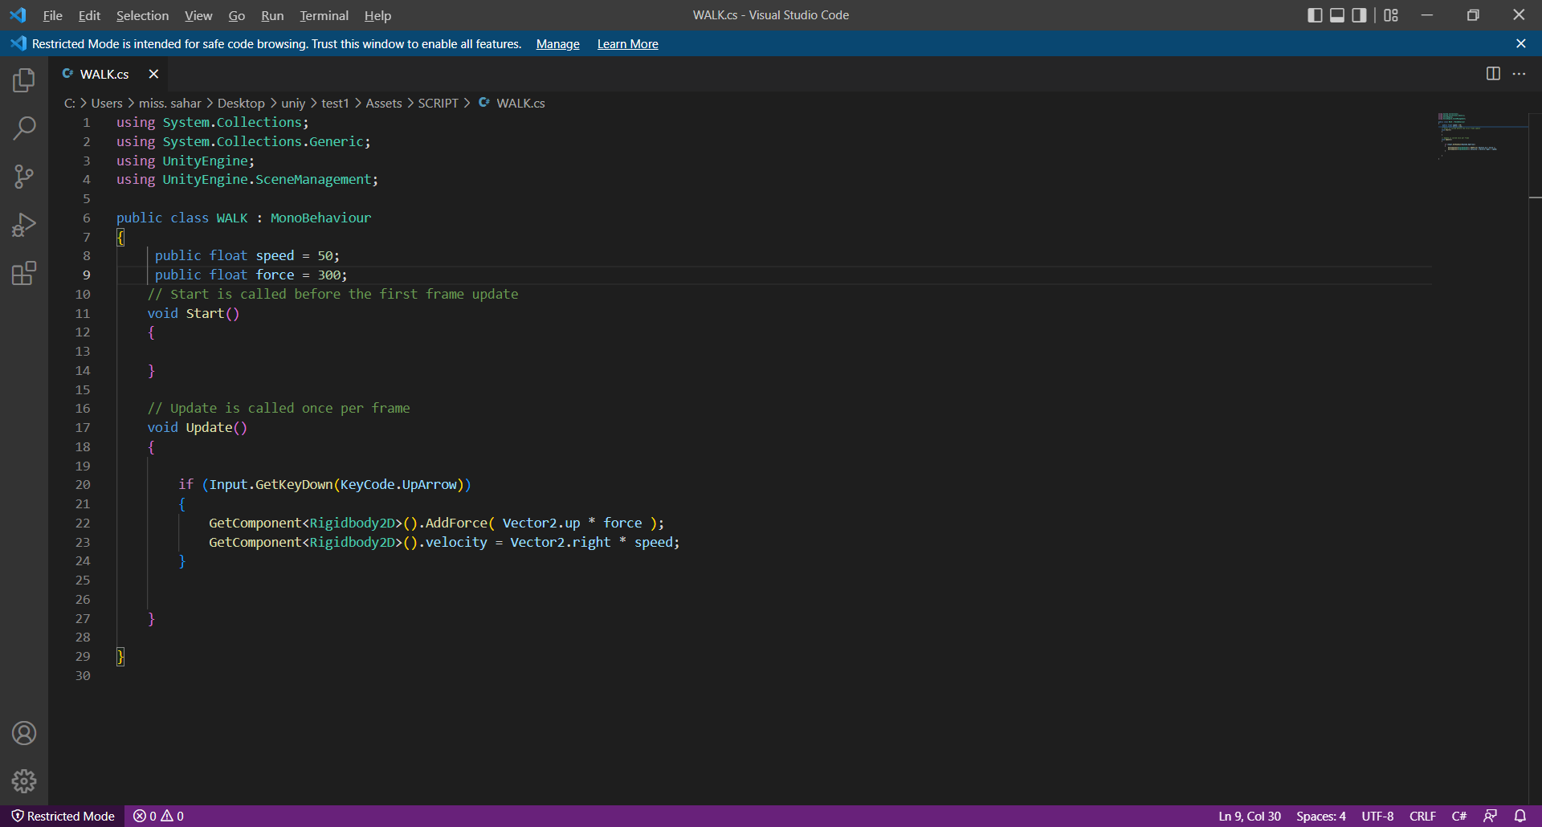Open the Search view
The height and width of the screenshot is (827, 1542).
[x=24, y=128]
